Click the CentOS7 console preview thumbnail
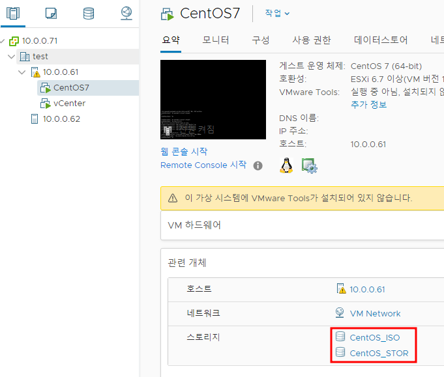444x377 pixels. [213, 100]
